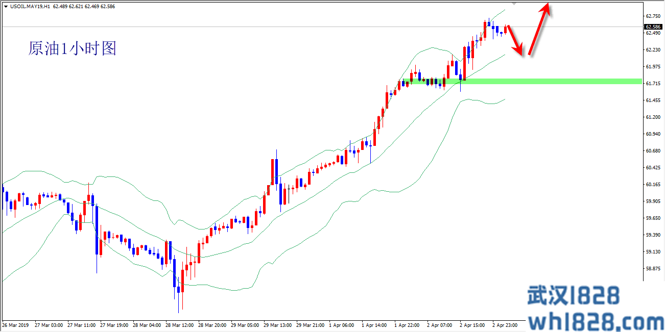Click the 武汉1828 watermark logo
The width and height of the screenshot is (665, 332).
coord(573,295)
